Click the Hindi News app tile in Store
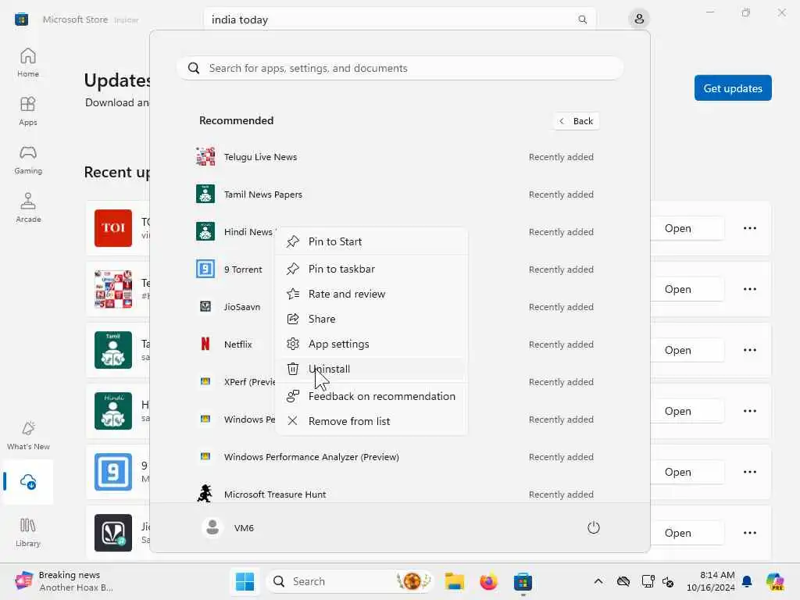This screenshot has width=800, height=600. pos(113,411)
